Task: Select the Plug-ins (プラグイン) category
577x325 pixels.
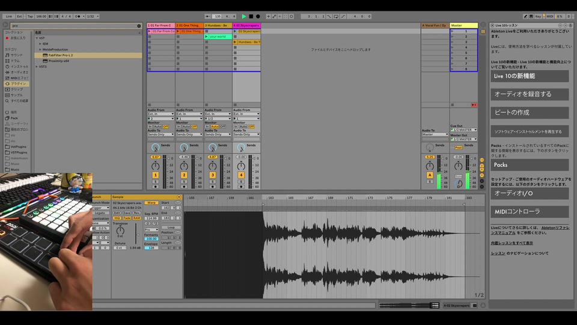Action: tap(16, 84)
